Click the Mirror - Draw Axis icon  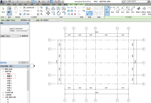click(x=64, y=8)
